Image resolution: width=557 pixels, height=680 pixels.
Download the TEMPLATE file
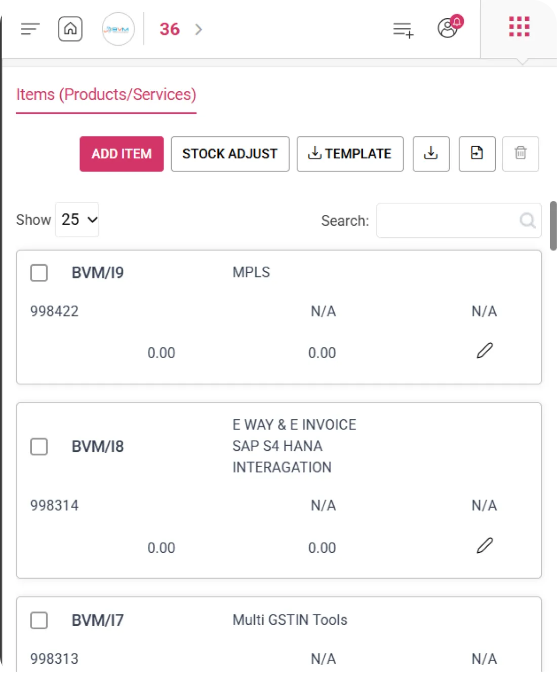pos(350,154)
